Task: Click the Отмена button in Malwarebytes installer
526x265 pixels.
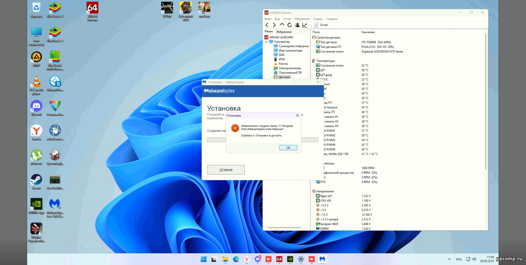Action: (226, 170)
